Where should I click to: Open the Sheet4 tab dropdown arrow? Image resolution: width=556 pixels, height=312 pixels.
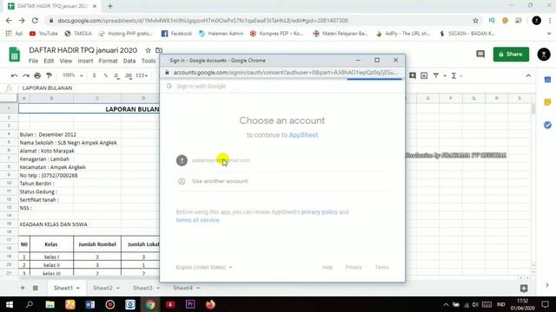click(x=198, y=289)
